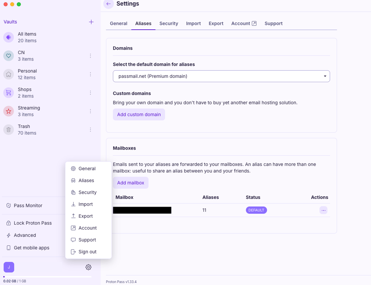Open mailbox actions ellipsis button
371x285 pixels.
[323, 210]
